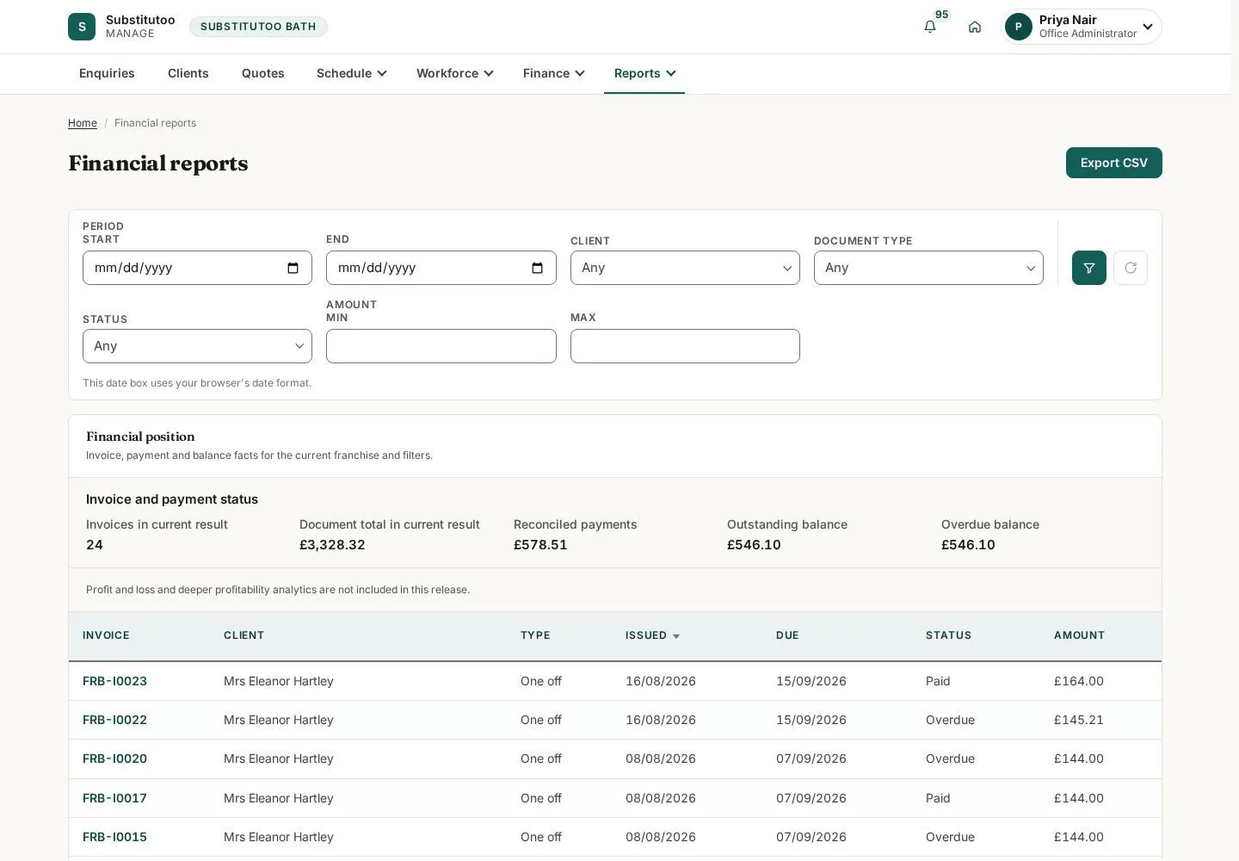Sort by the Client column header
Screen dimensions: 1239x861
click(243, 635)
